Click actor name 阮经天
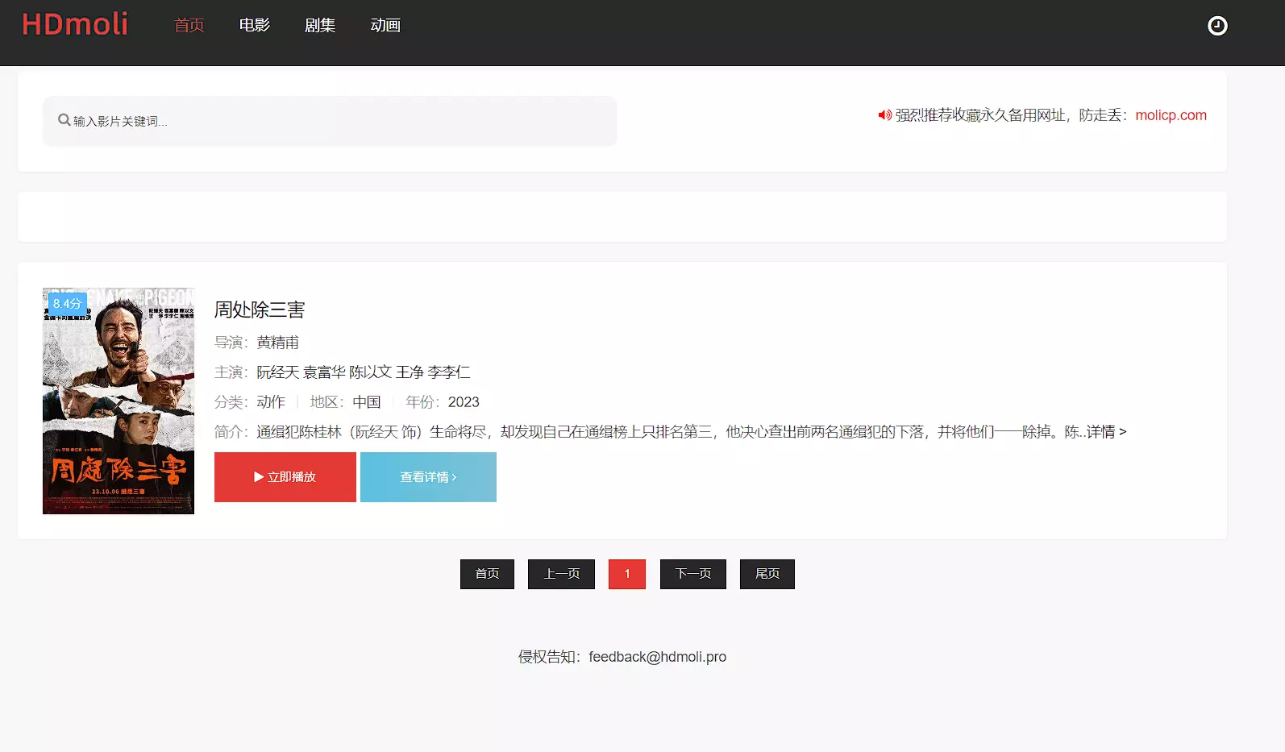The width and height of the screenshot is (1285, 752). [x=277, y=372]
